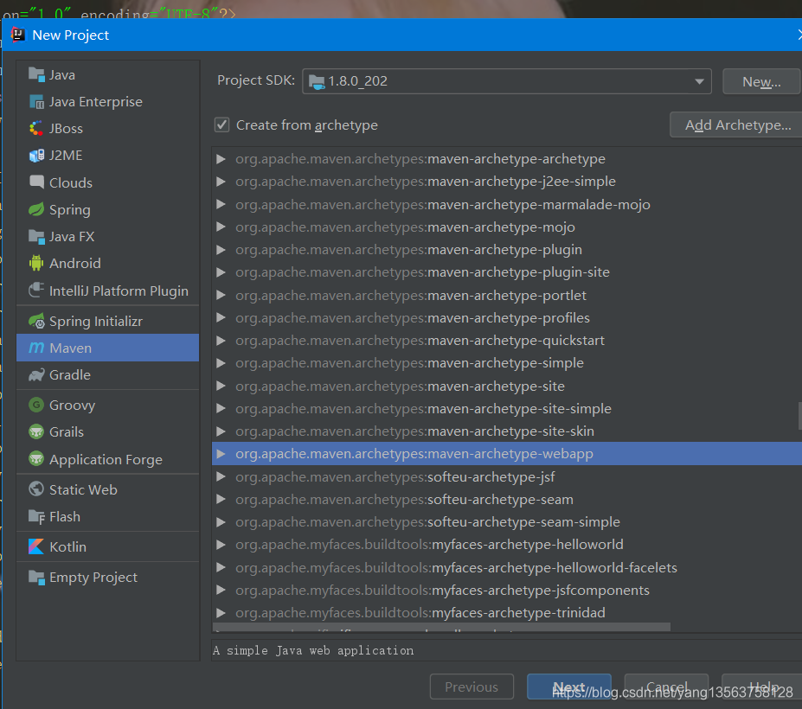Click the Spring Initializr icon
The height and width of the screenshot is (709, 802).
(x=36, y=321)
